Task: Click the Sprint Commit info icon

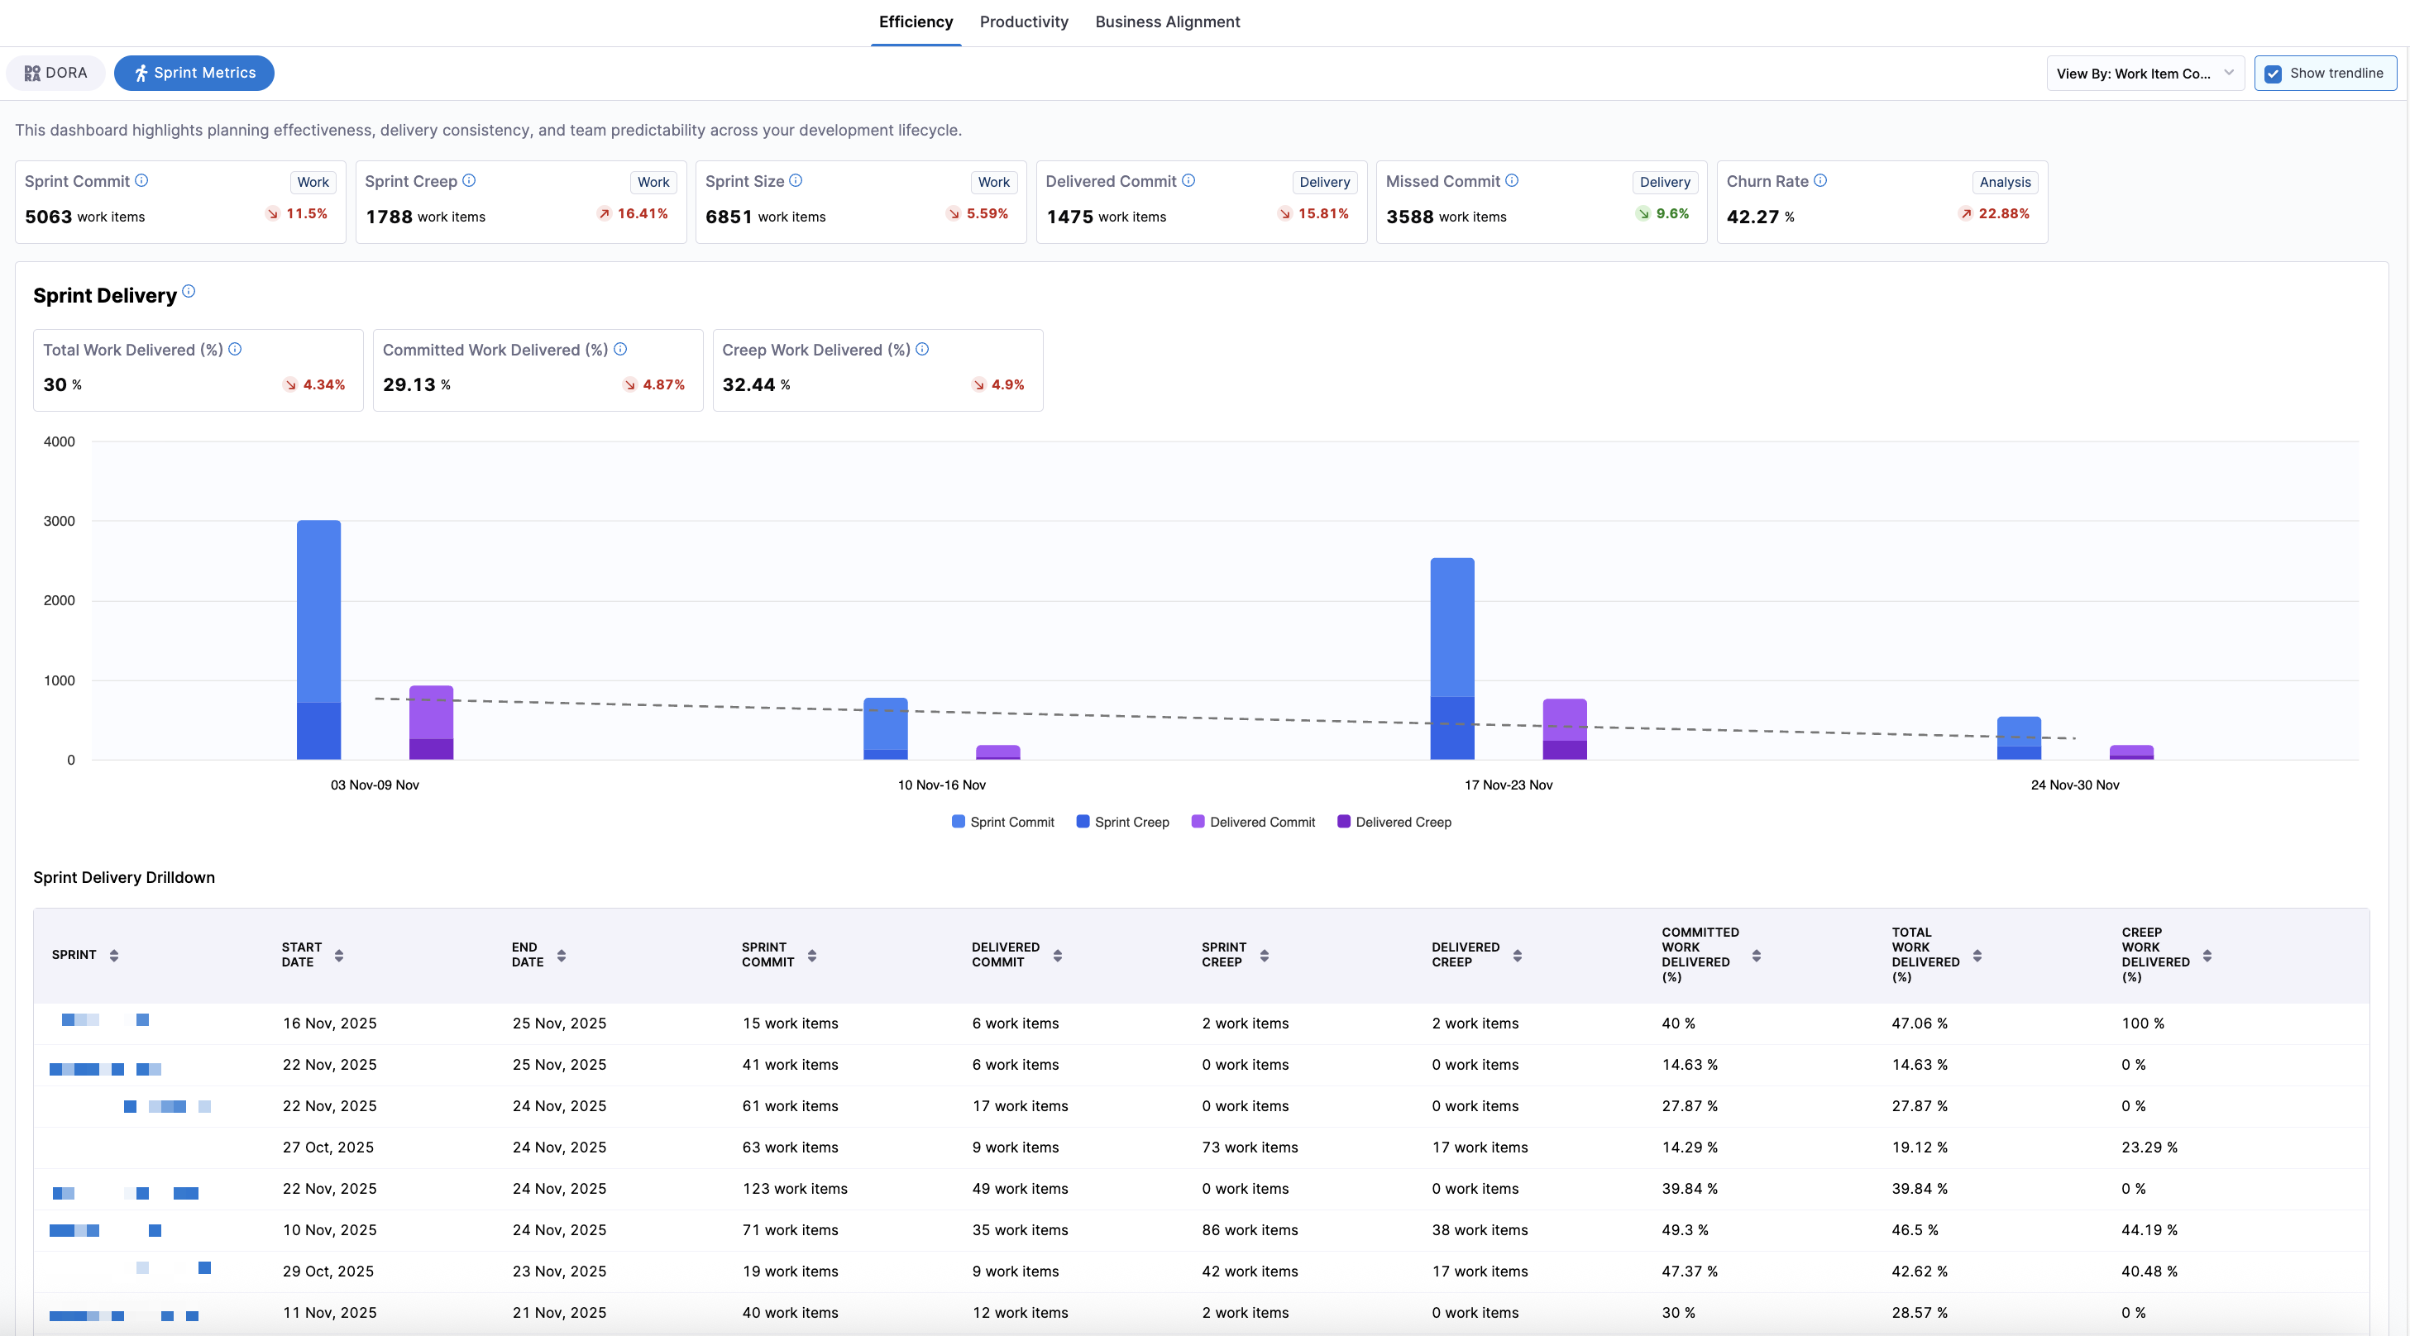Action: 141,180
